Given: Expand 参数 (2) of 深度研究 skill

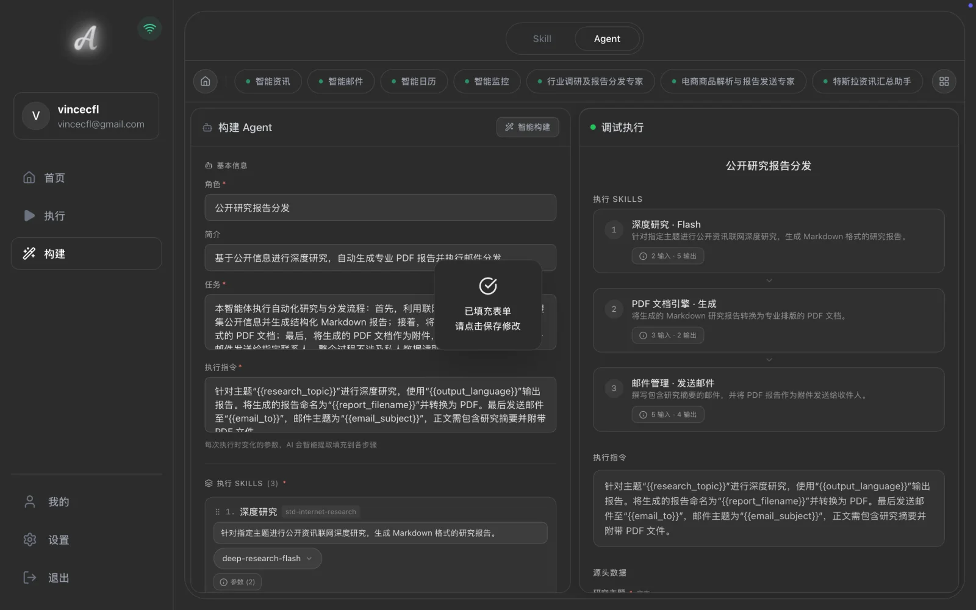Looking at the screenshot, I should click(237, 582).
